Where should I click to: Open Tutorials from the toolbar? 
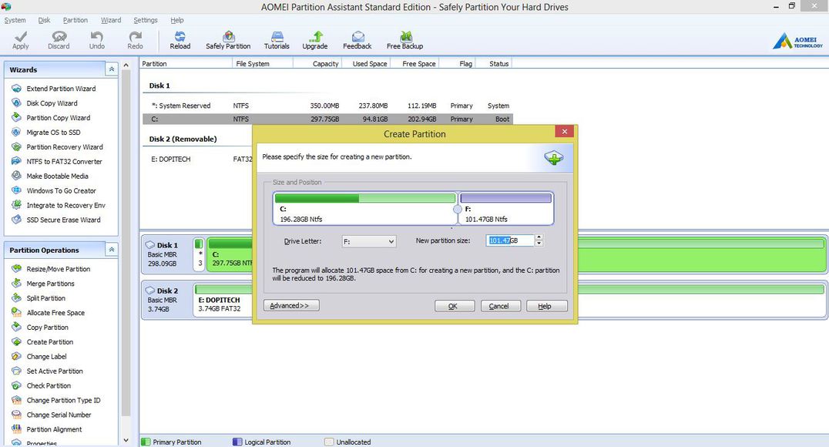pos(277,37)
